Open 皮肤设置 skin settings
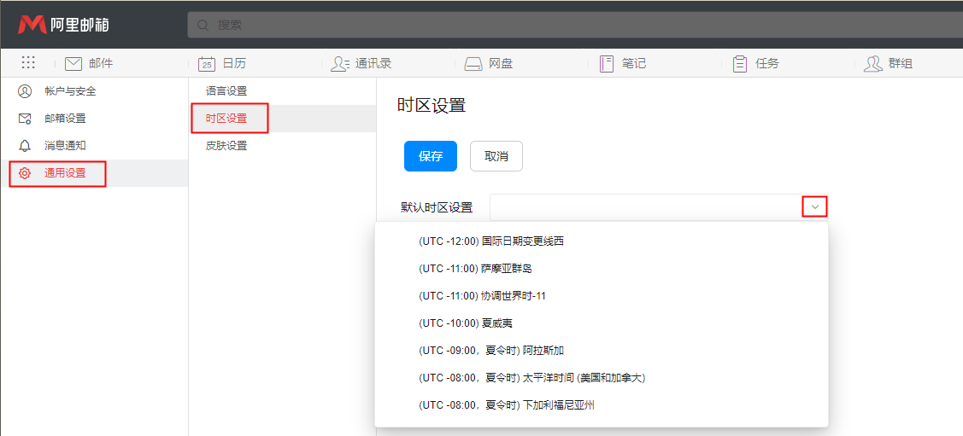This screenshot has width=963, height=436. coord(226,146)
